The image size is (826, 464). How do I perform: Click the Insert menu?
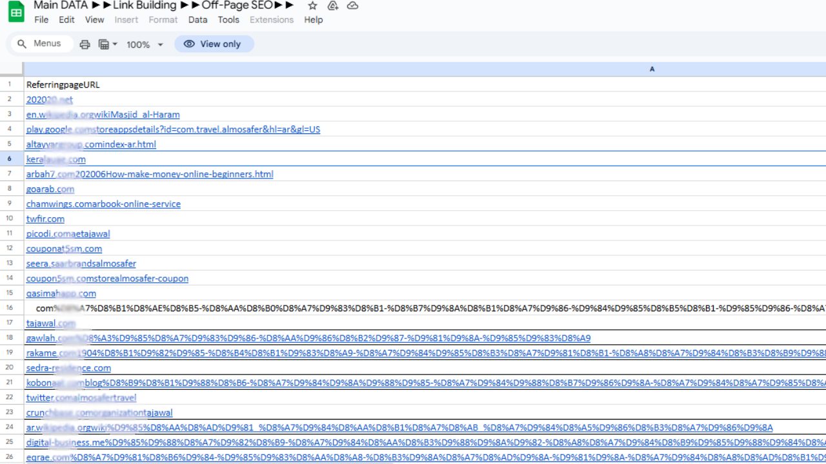click(126, 20)
